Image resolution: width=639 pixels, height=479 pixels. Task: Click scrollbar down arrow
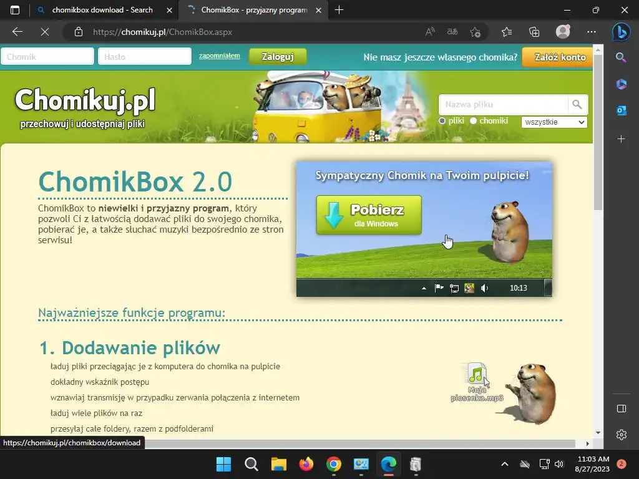(598, 433)
